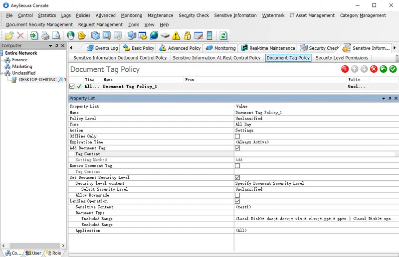
Task: Enable the Offline Only checkbox
Action: [x=237, y=136]
